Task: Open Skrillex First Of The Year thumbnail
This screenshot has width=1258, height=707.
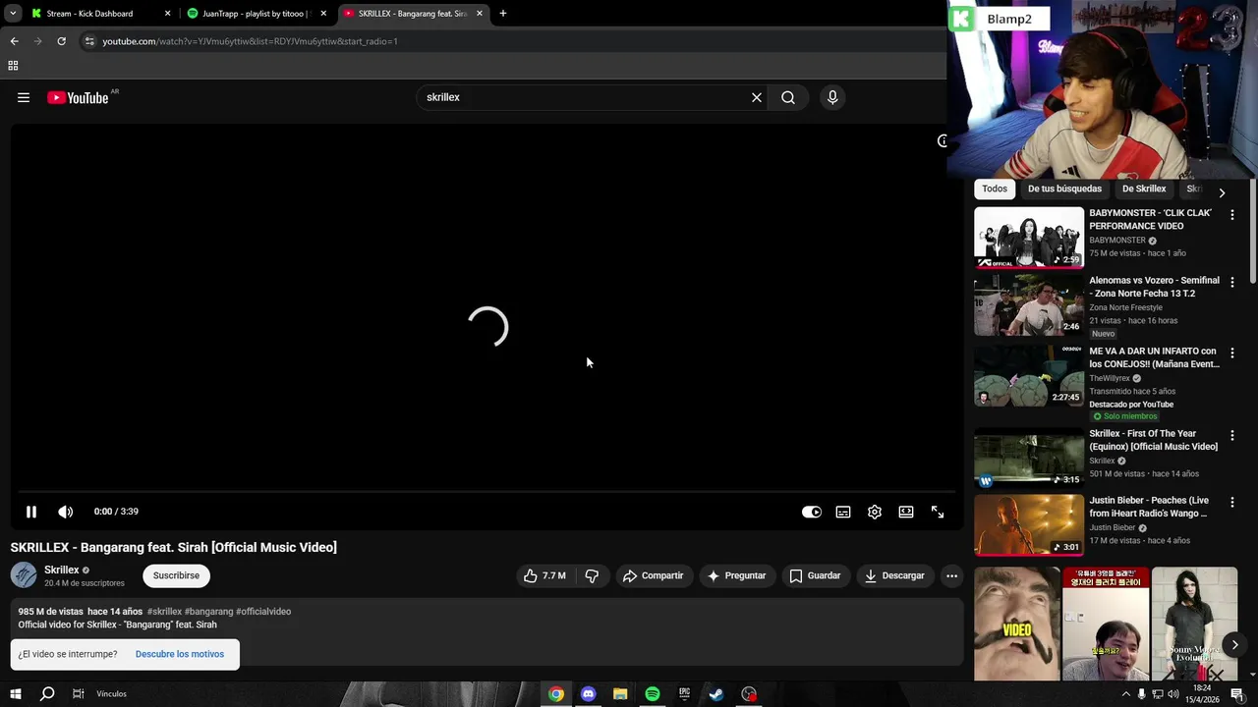Action: [x=1029, y=458]
